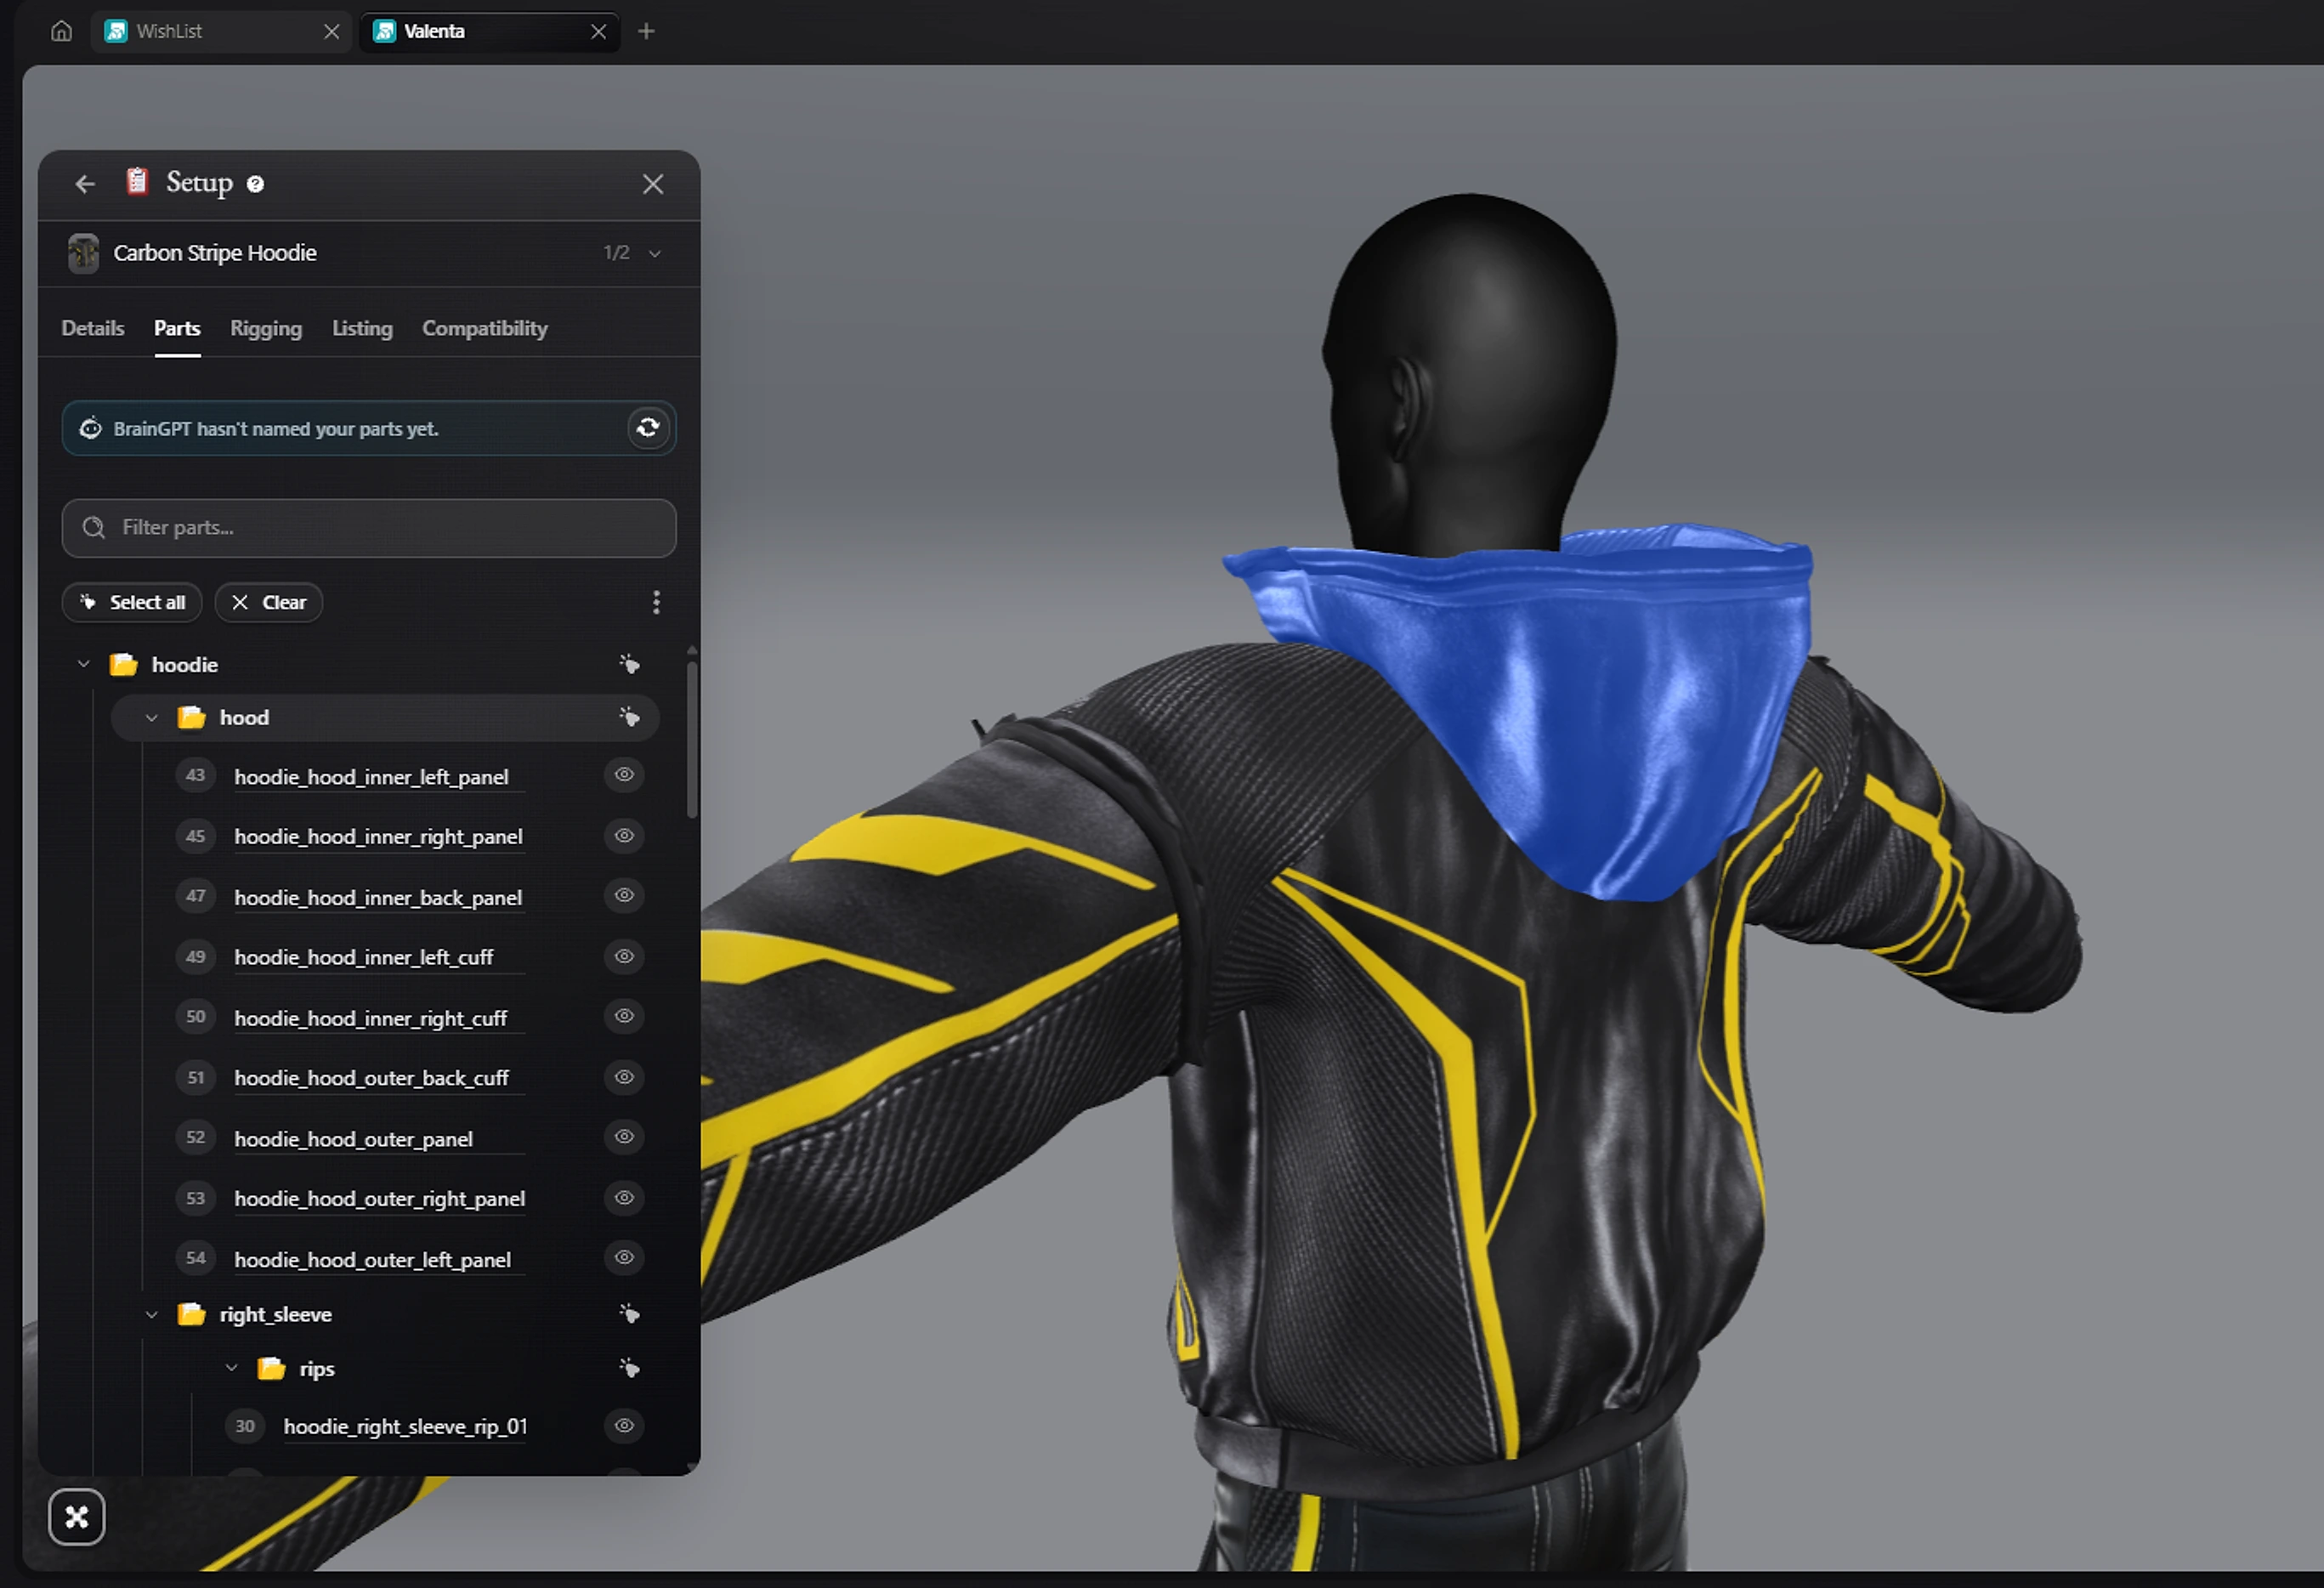Select all parts in rips folder
The width and height of the screenshot is (2324, 1588).
(629, 1368)
